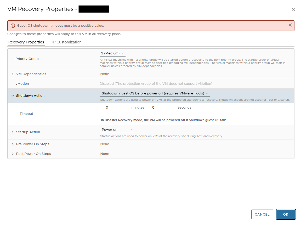Focus the Timeout seconds input field
The image size is (301, 225).
point(161,108)
